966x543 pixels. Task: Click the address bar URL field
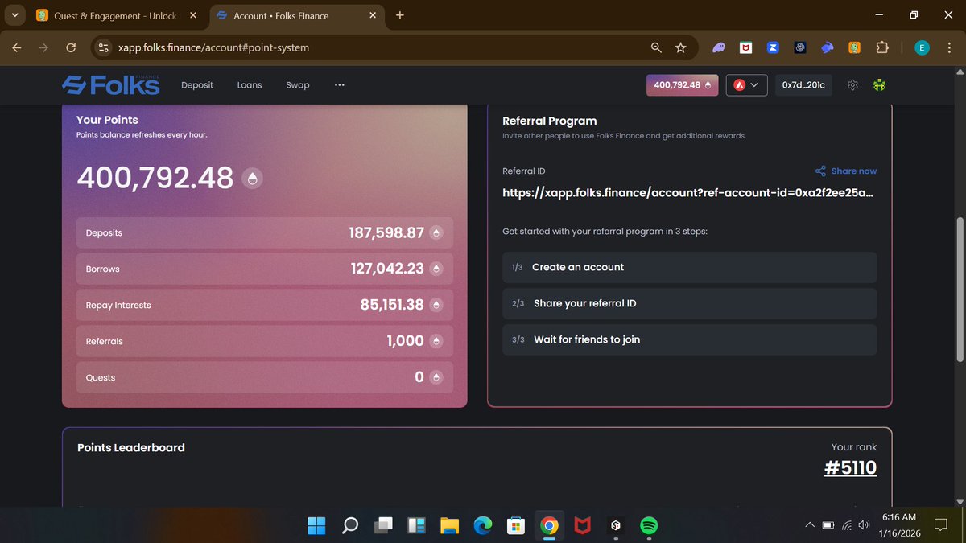coord(378,48)
